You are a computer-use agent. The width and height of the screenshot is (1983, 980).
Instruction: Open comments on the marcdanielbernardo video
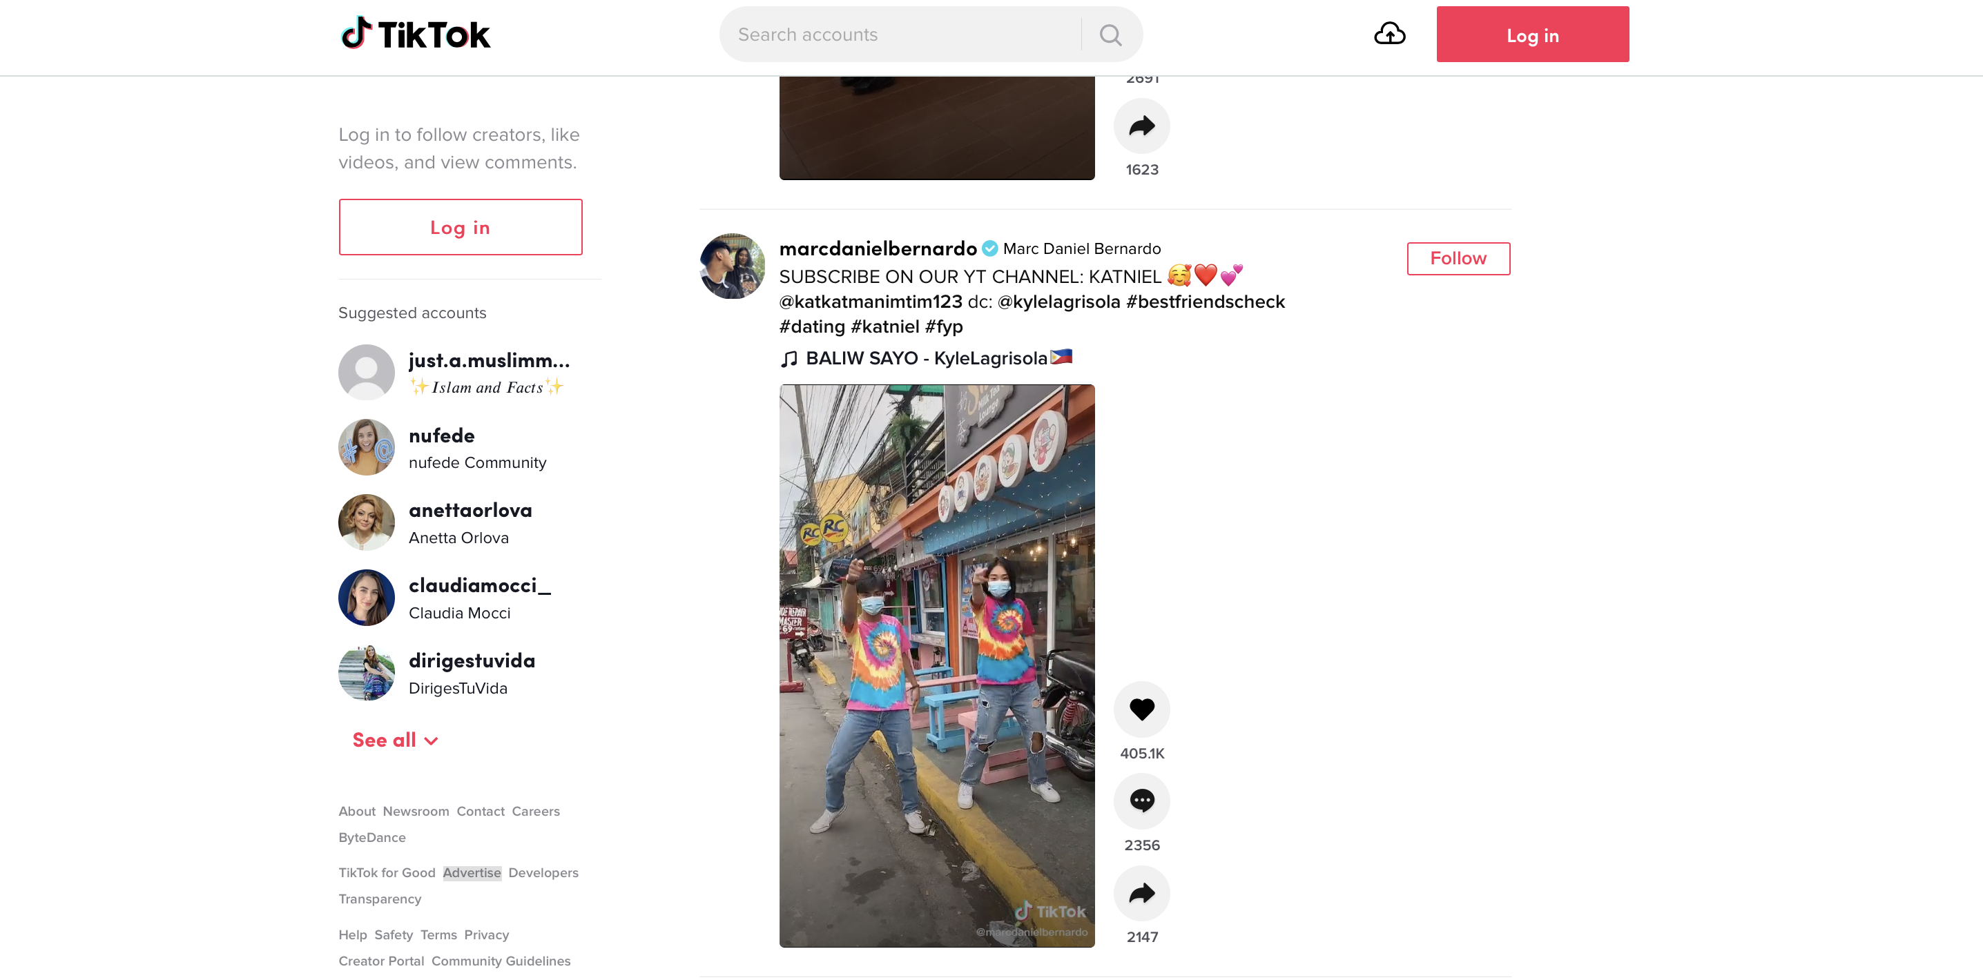(1141, 801)
